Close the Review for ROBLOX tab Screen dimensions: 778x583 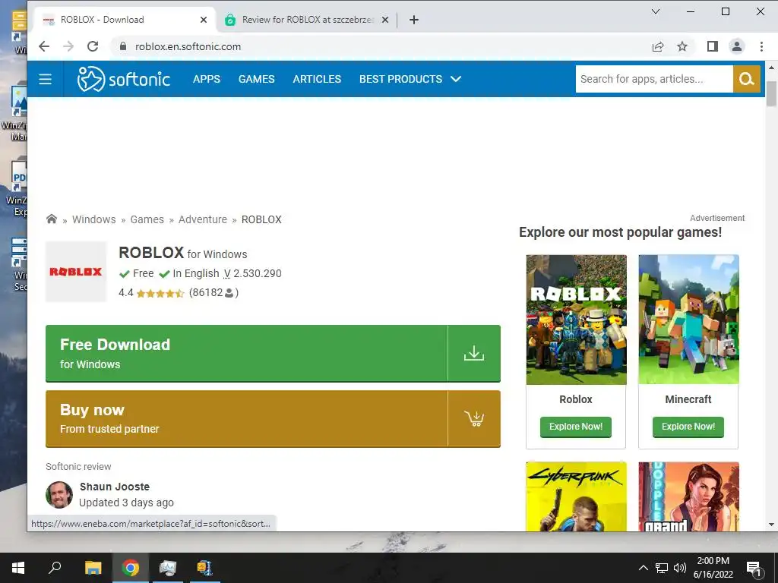[385, 20]
